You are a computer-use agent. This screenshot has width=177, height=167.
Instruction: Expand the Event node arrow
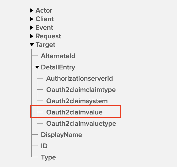[32, 28]
